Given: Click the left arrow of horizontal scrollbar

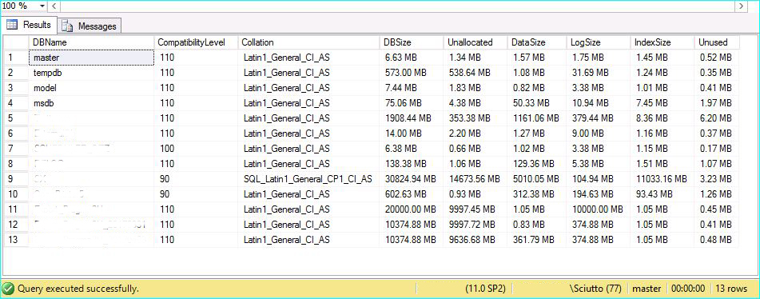Looking at the screenshot, I should click(x=54, y=6).
